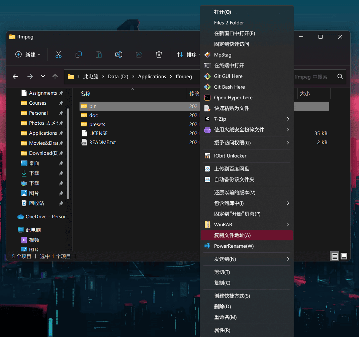Image resolution: width=359 pixels, height=337 pixels.
Task: Click This PC (此电脑) breadcrumb
Action: click(x=91, y=77)
